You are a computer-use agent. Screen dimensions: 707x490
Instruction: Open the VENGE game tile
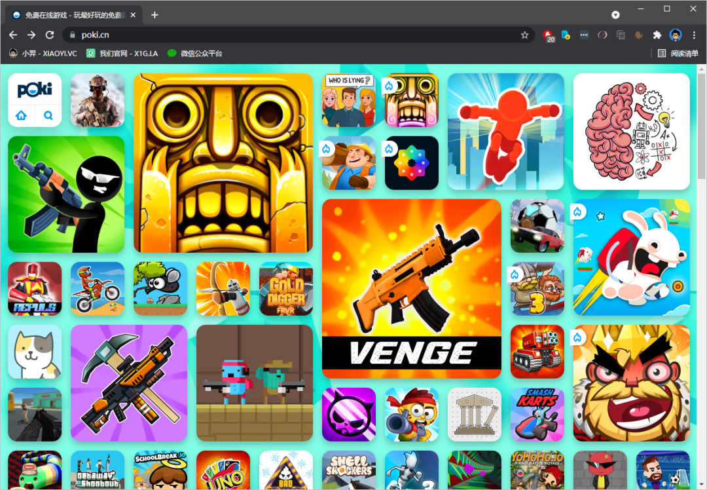[412, 289]
